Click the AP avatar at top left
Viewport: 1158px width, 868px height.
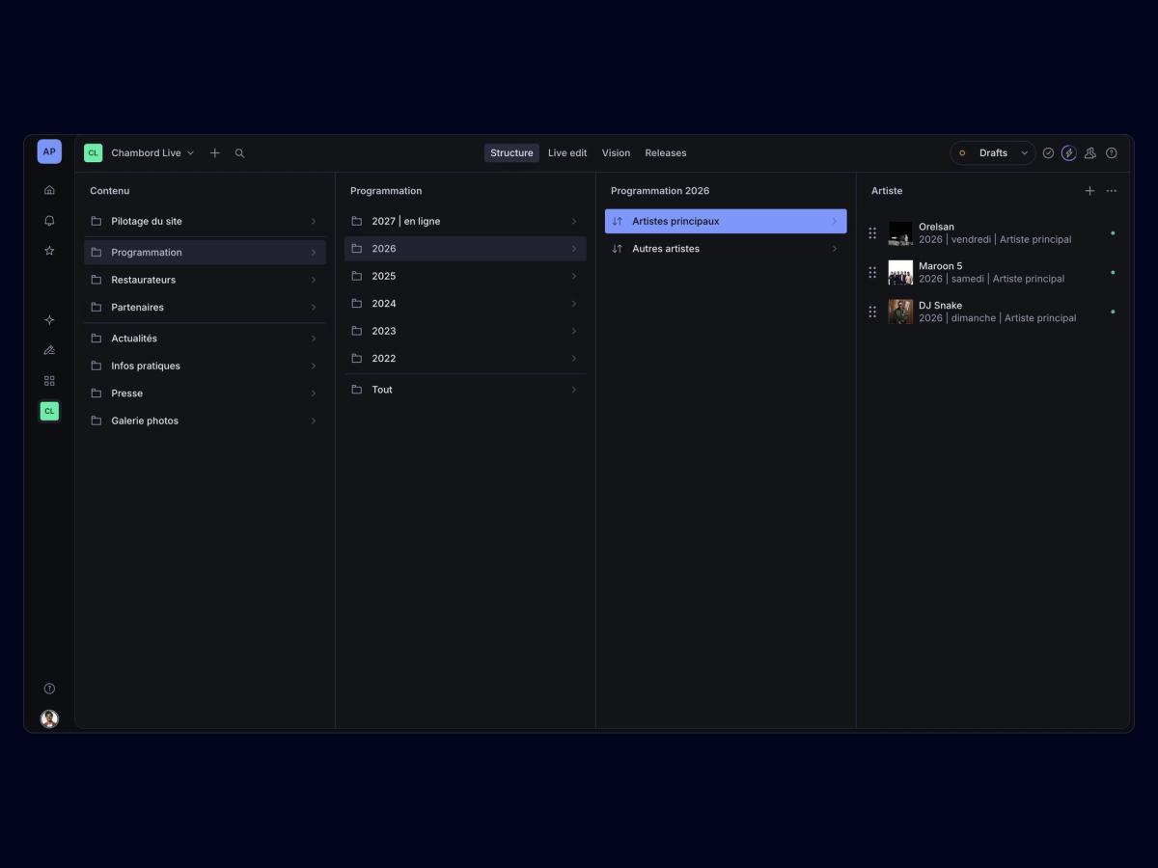click(x=49, y=151)
